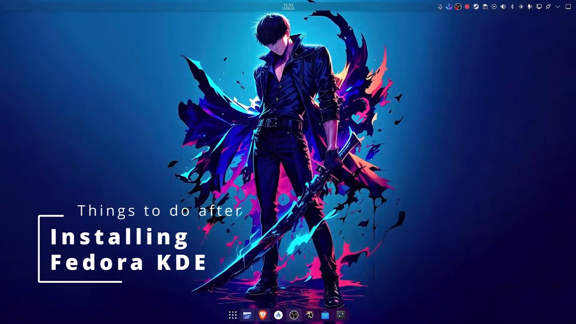The width and height of the screenshot is (576, 324).
Task: Open microphone tray icon
Action: [x=530, y=7]
